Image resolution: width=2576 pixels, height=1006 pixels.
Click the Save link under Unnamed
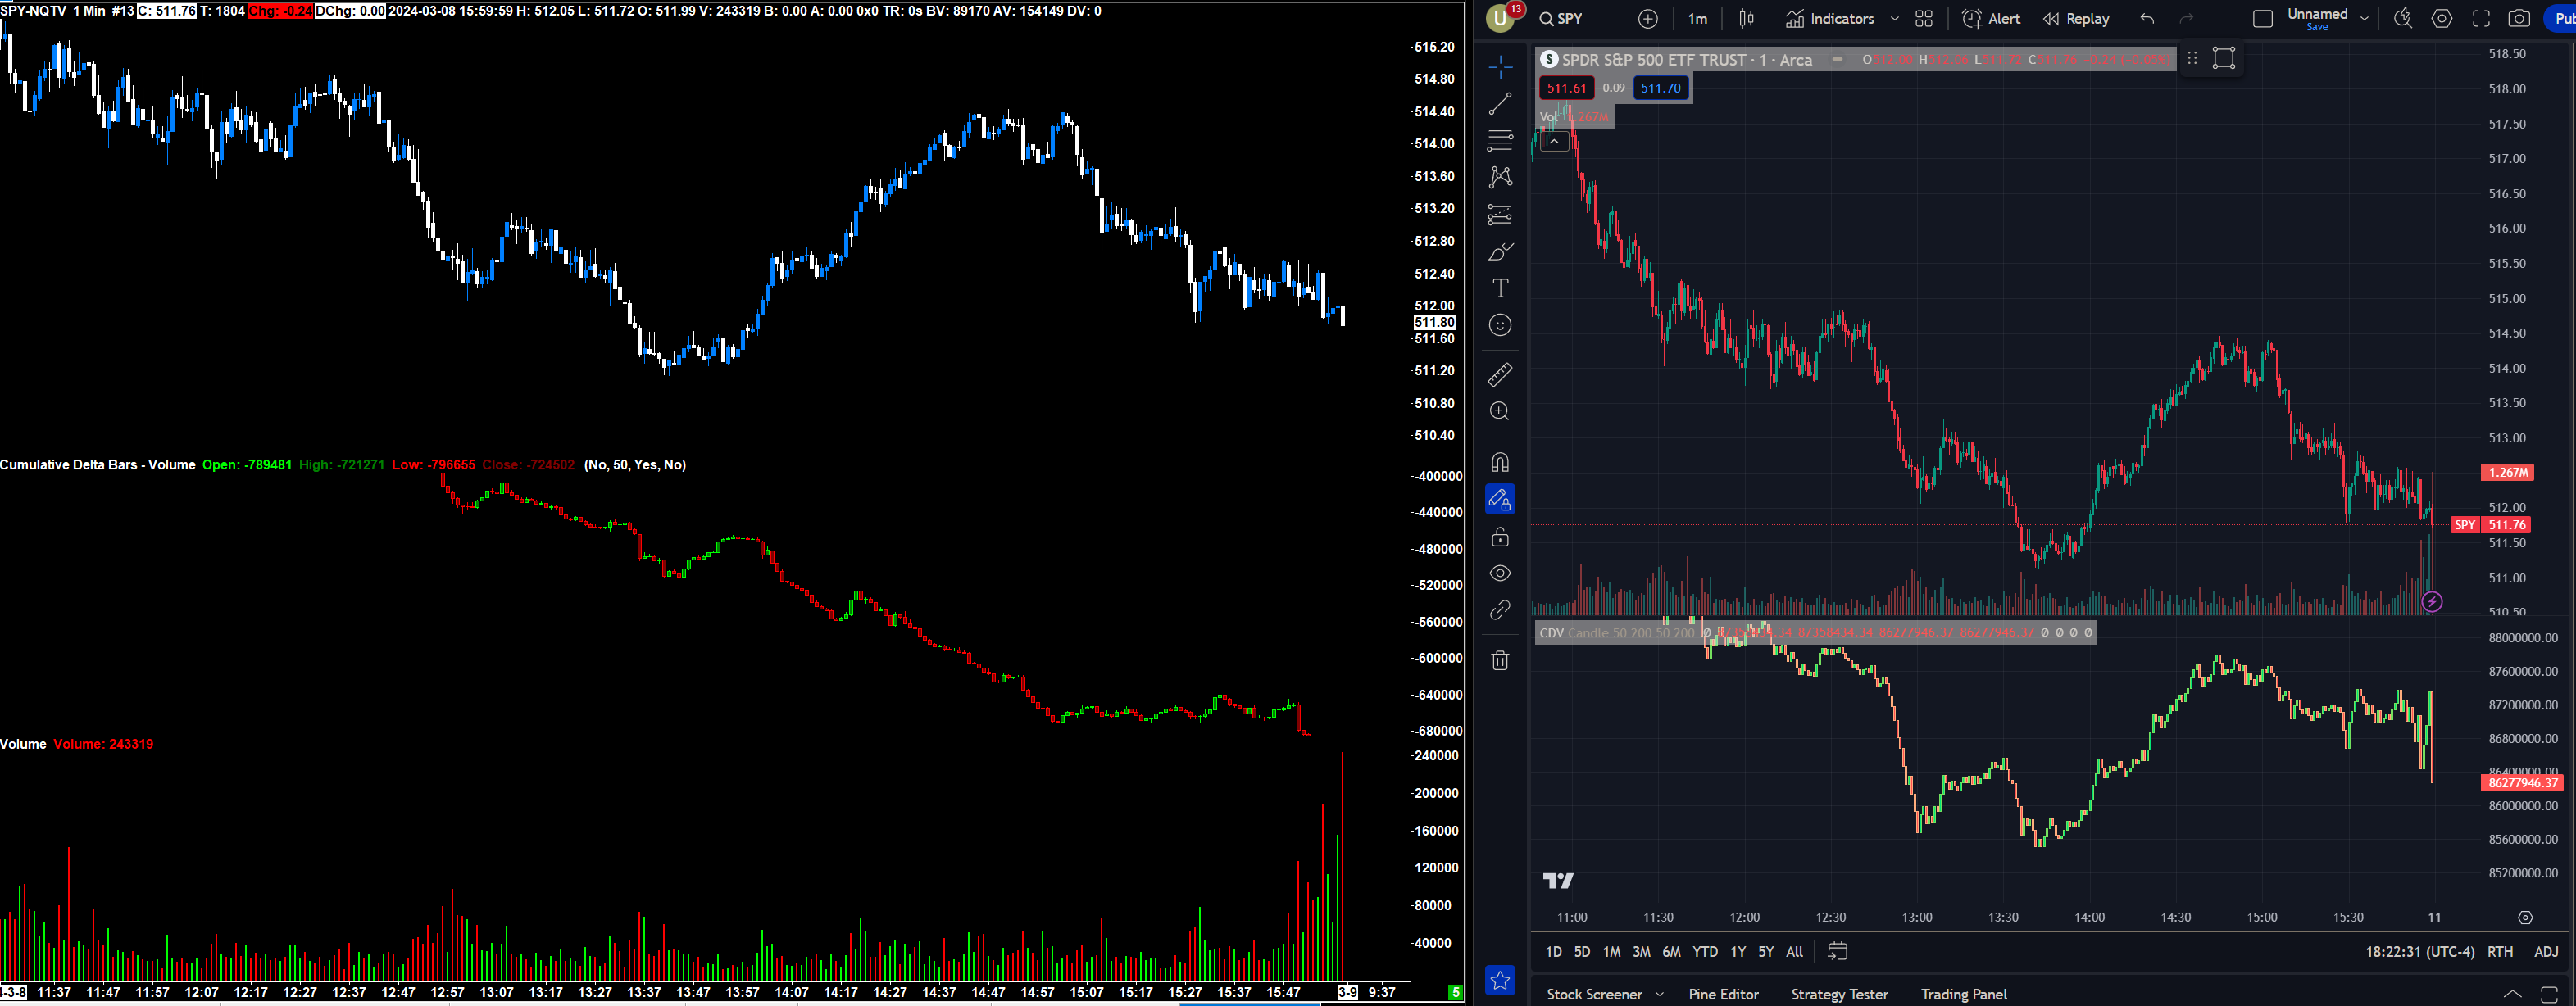pos(2317,27)
